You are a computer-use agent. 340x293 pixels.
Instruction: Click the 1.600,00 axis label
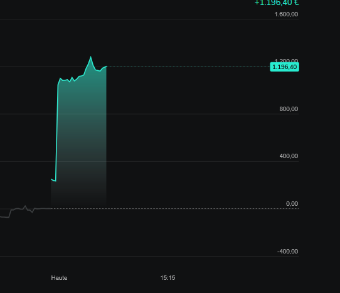click(x=286, y=14)
